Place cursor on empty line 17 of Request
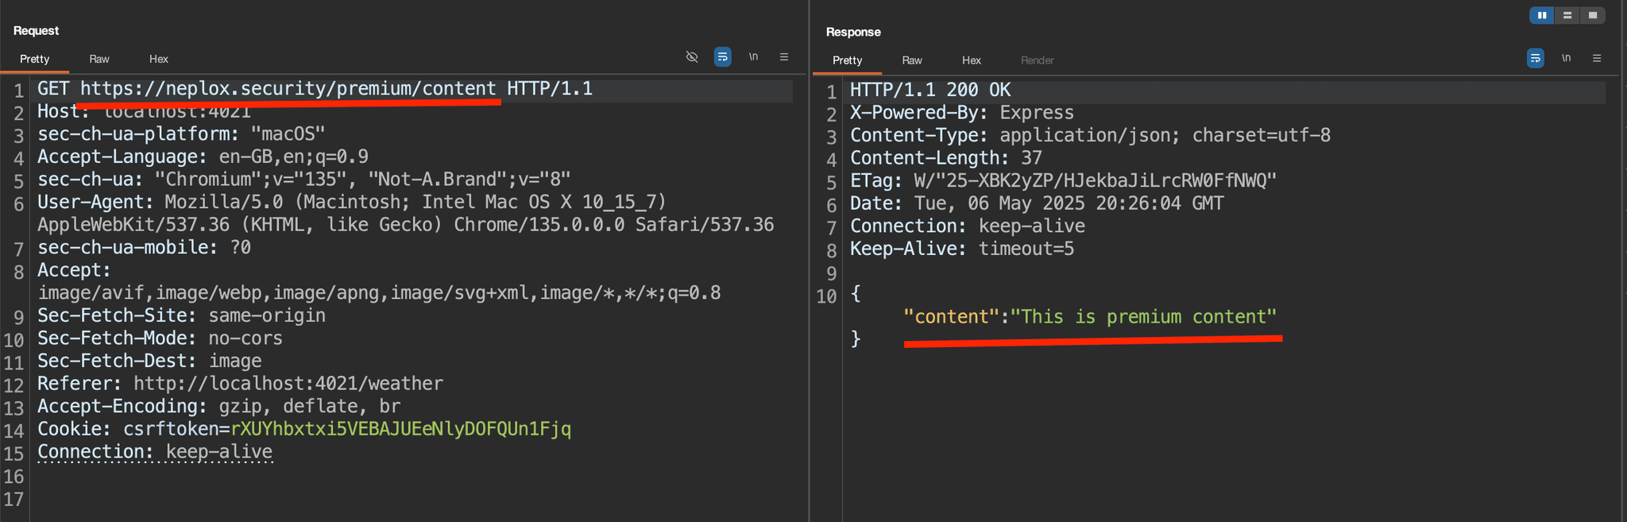 413,499
